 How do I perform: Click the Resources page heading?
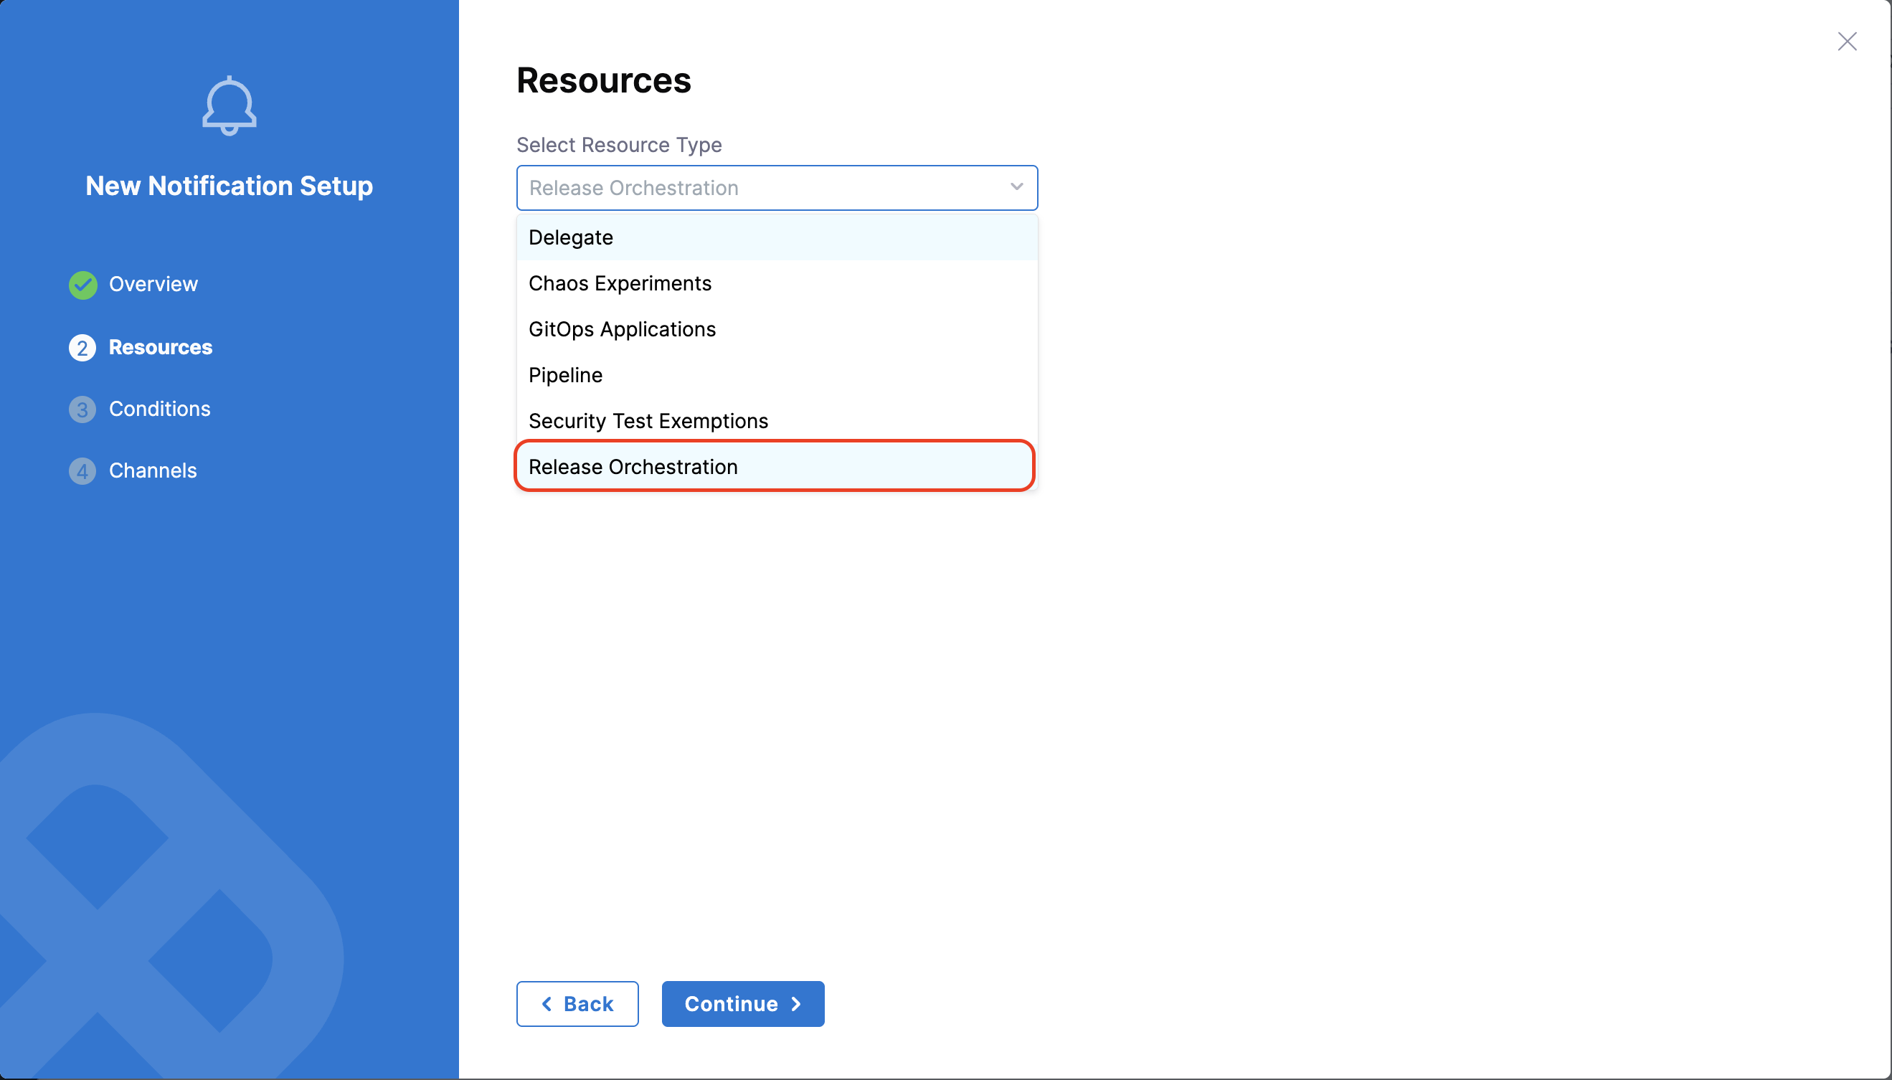604,80
